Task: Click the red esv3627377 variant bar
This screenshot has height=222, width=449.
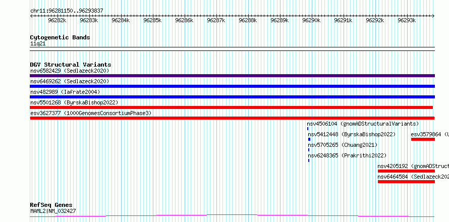Action: coord(232,118)
